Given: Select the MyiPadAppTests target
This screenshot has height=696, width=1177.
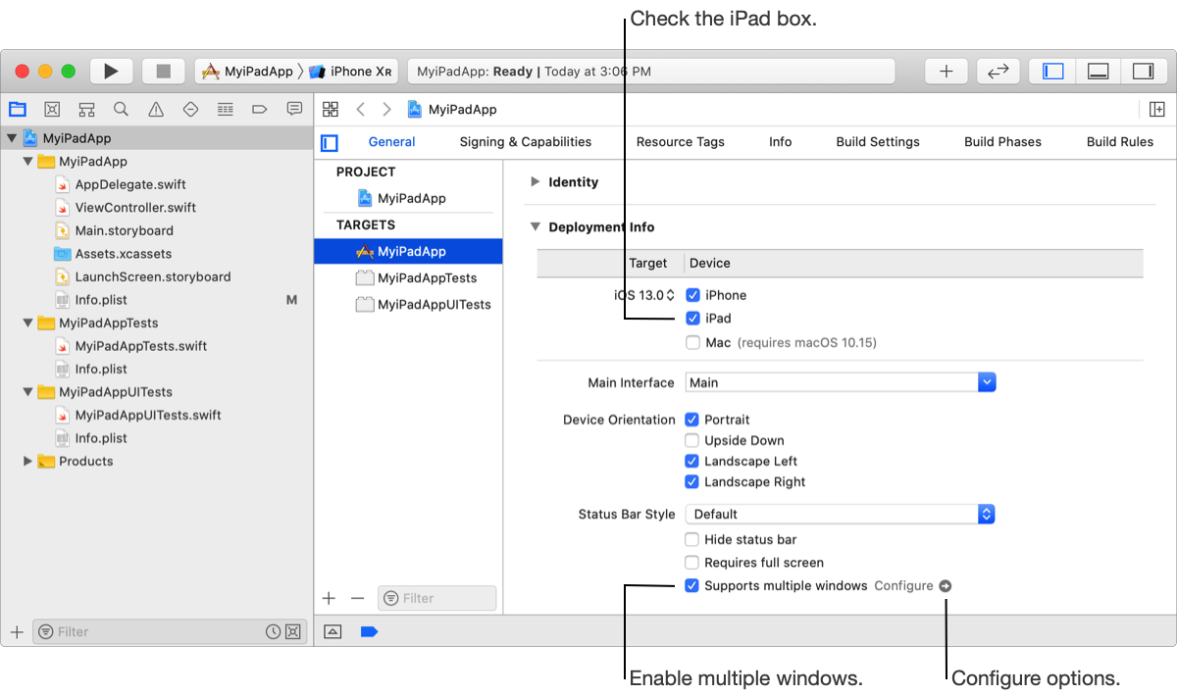Looking at the screenshot, I should pyautogui.click(x=427, y=278).
